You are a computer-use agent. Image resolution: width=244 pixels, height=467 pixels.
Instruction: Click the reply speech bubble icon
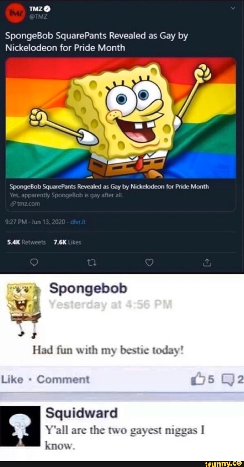tap(34, 262)
